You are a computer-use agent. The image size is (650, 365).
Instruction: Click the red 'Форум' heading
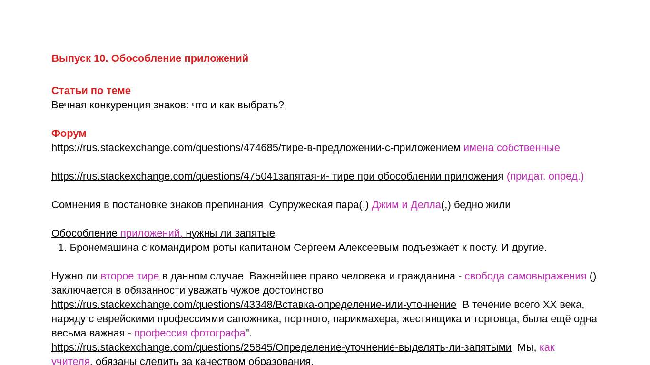(x=69, y=134)
